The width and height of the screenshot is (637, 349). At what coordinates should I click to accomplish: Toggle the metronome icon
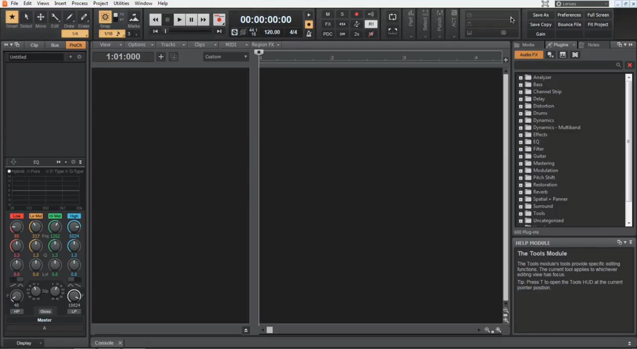pyautogui.click(x=309, y=33)
